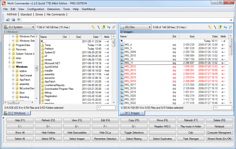Close the [D:] Images tab
This screenshot has height=149, width=236.
[142, 113]
